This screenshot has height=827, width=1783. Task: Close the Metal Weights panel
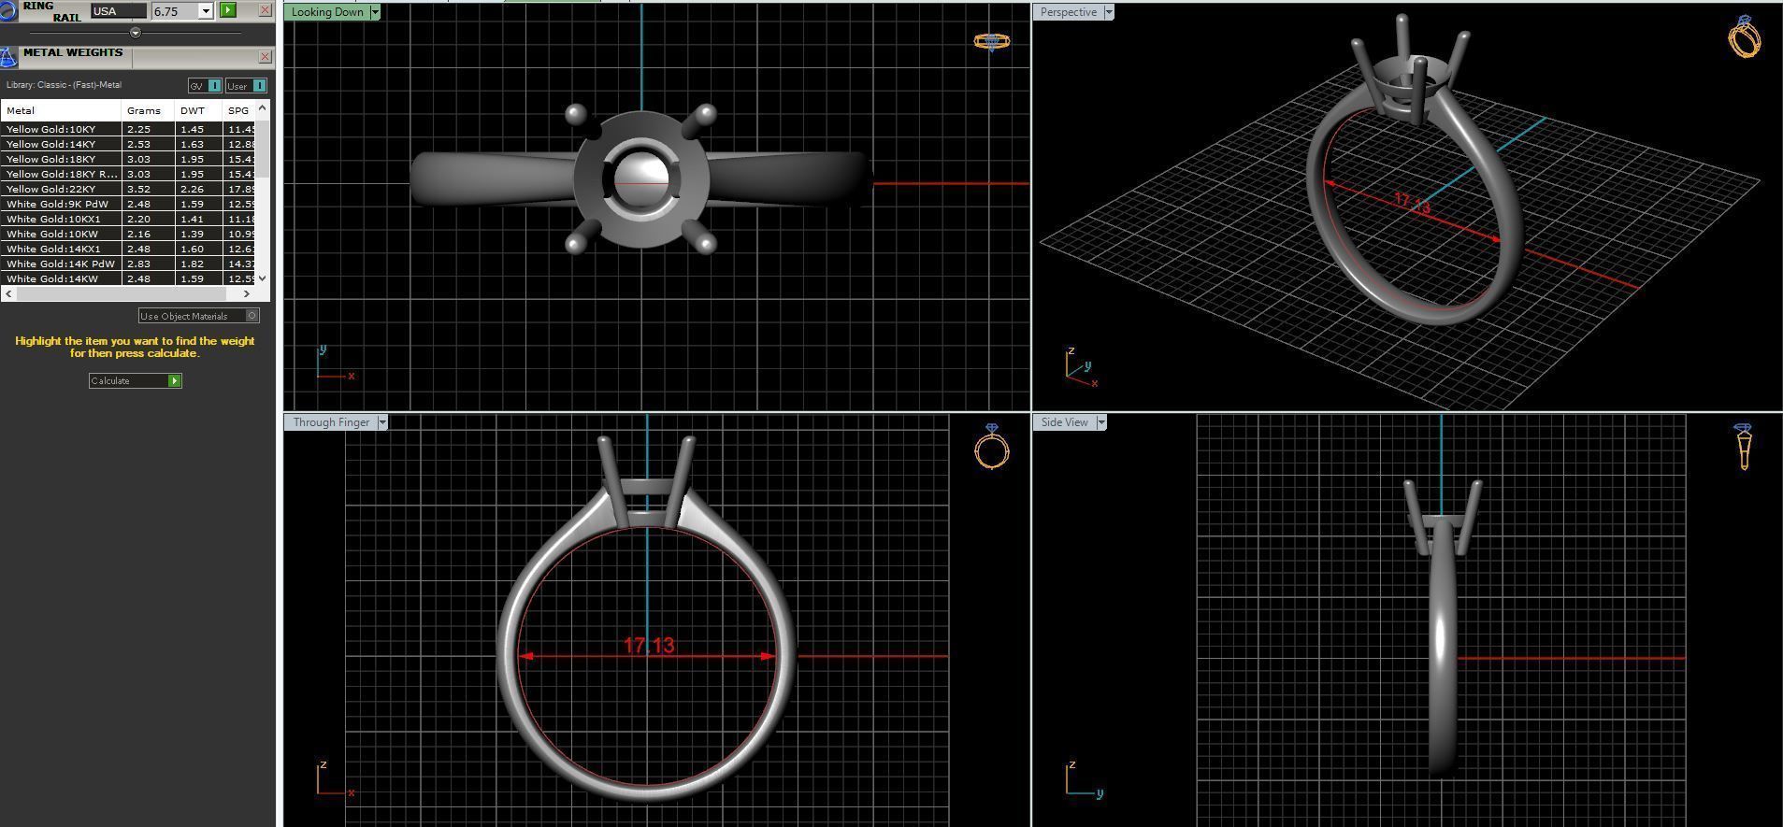coord(265,57)
